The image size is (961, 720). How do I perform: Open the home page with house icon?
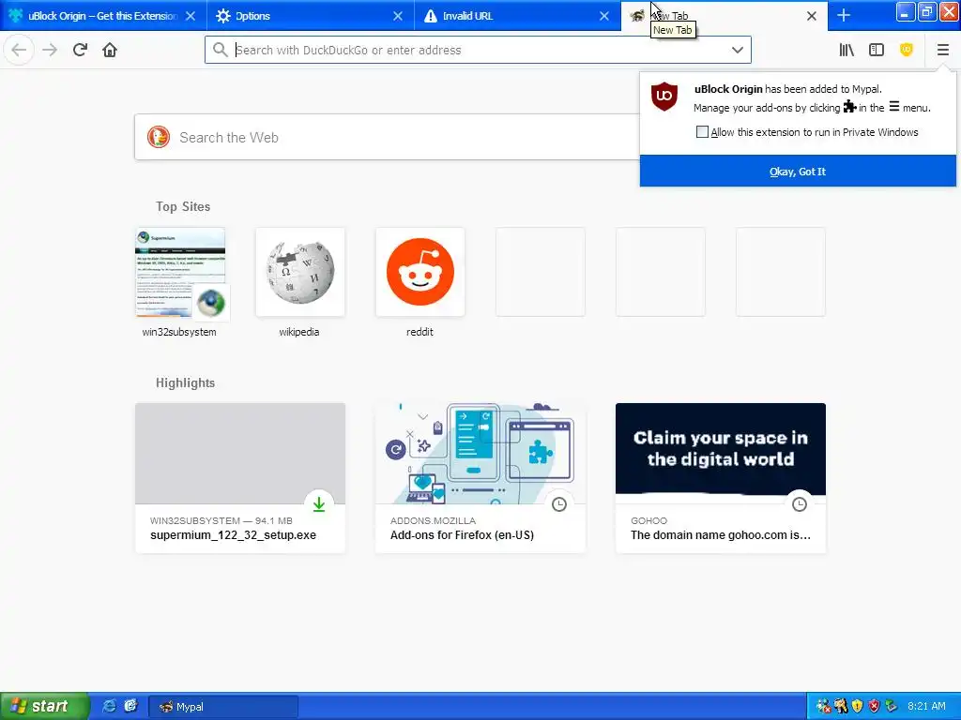click(x=110, y=50)
